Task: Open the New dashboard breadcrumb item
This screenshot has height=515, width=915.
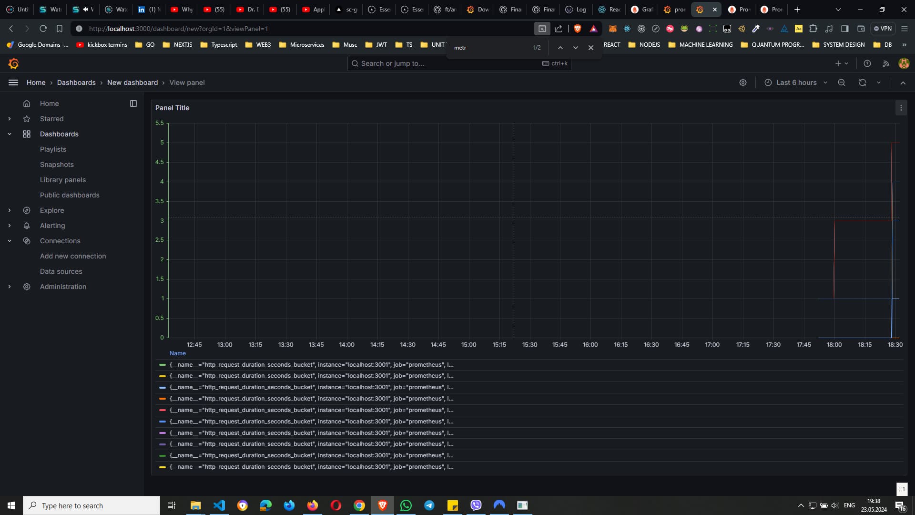Action: coord(132,82)
